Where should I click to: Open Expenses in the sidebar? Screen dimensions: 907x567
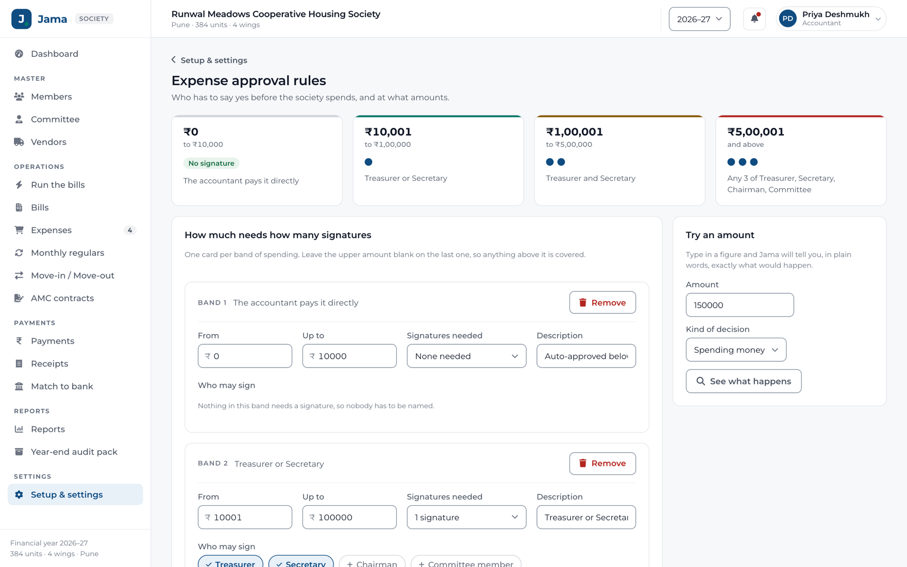click(75, 230)
